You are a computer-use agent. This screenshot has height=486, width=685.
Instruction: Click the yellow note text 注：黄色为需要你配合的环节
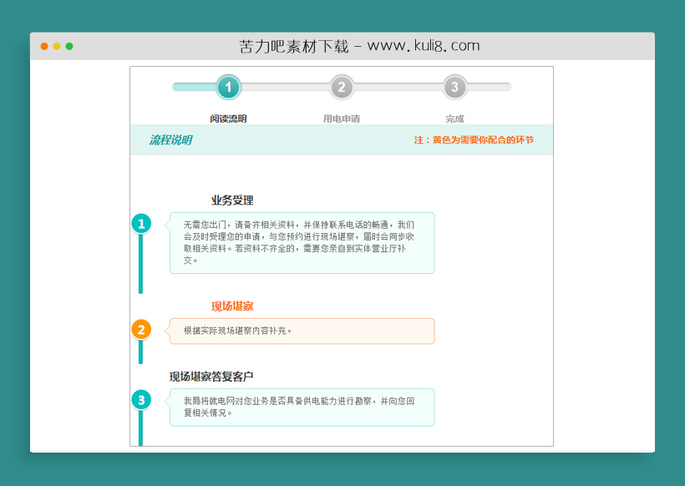click(x=473, y=139)
